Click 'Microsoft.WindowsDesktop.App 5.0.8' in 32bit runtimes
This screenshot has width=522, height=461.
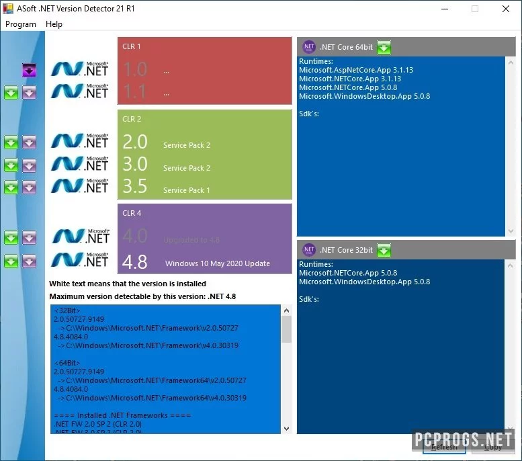click(365, 282)
